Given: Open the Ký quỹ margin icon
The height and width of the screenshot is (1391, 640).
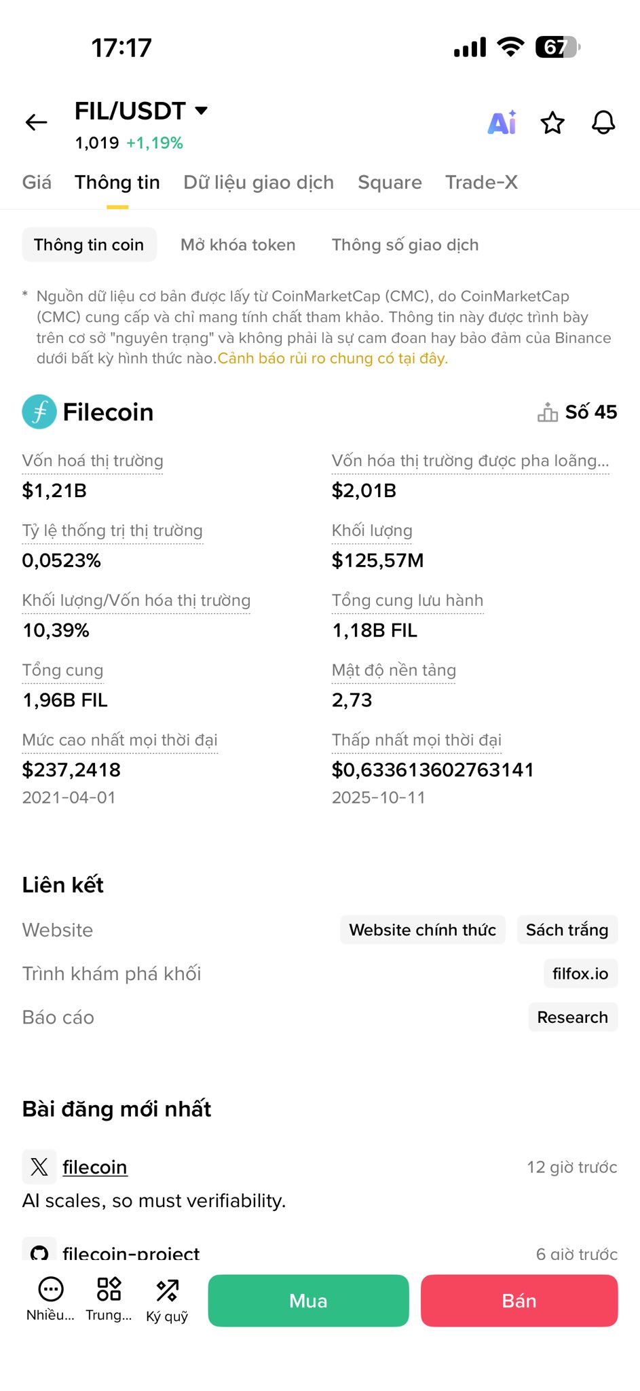Looking at the screenshot, I should (167, 1291).
